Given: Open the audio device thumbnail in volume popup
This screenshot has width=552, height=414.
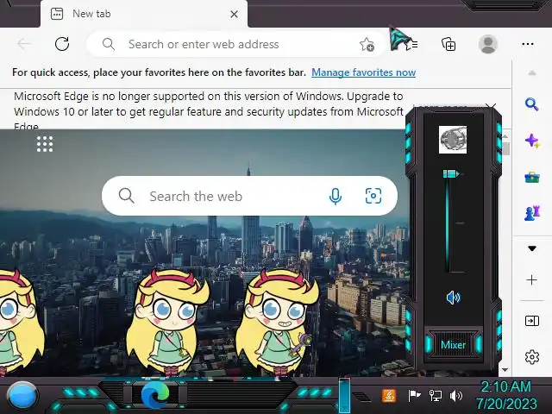Looking at the screenshot, I should click(x=453, y=140).
